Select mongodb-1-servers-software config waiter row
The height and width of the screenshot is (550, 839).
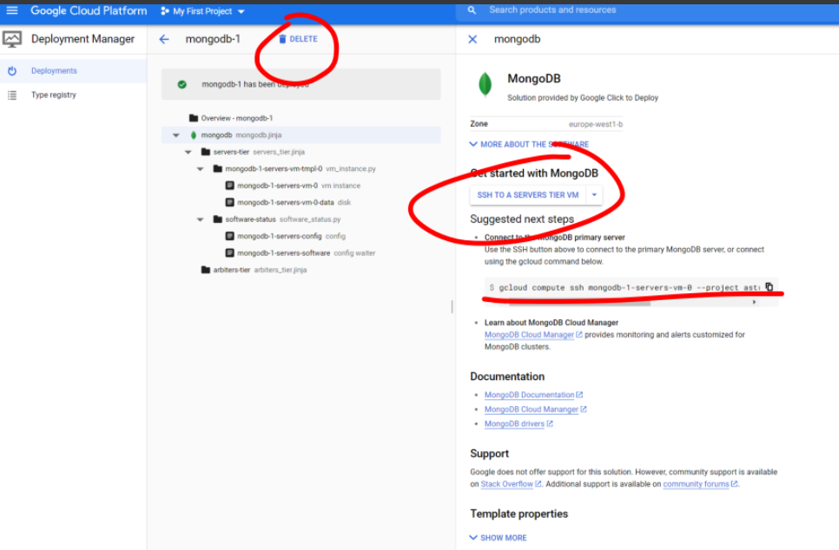(x=301, y=253)
